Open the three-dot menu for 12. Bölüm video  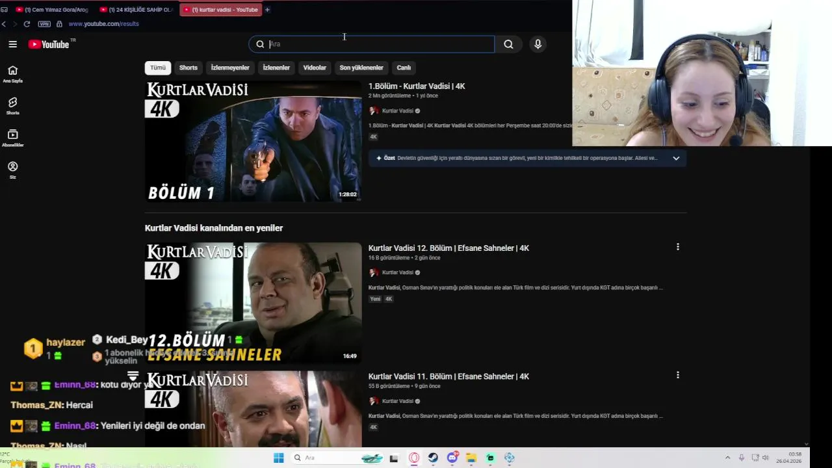click(x=677, y=247)
